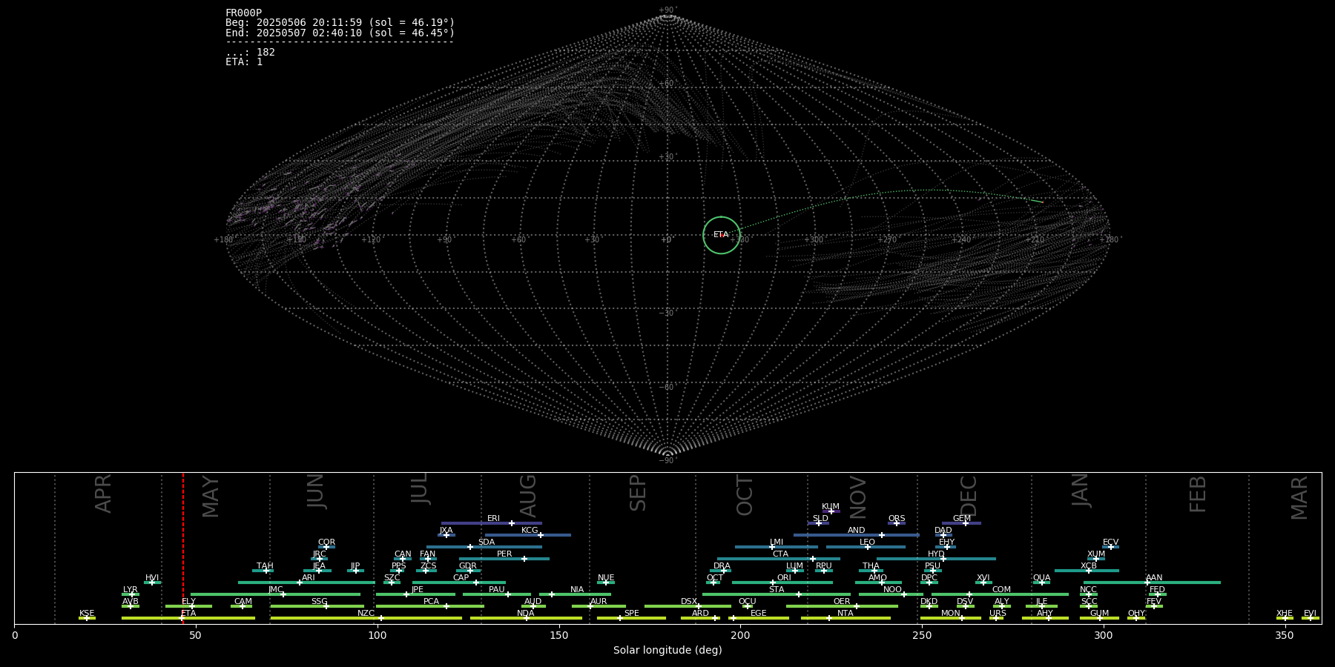Select the XCB shower label
Viewport: 1335px width, 667px height.
(1089, 566)
